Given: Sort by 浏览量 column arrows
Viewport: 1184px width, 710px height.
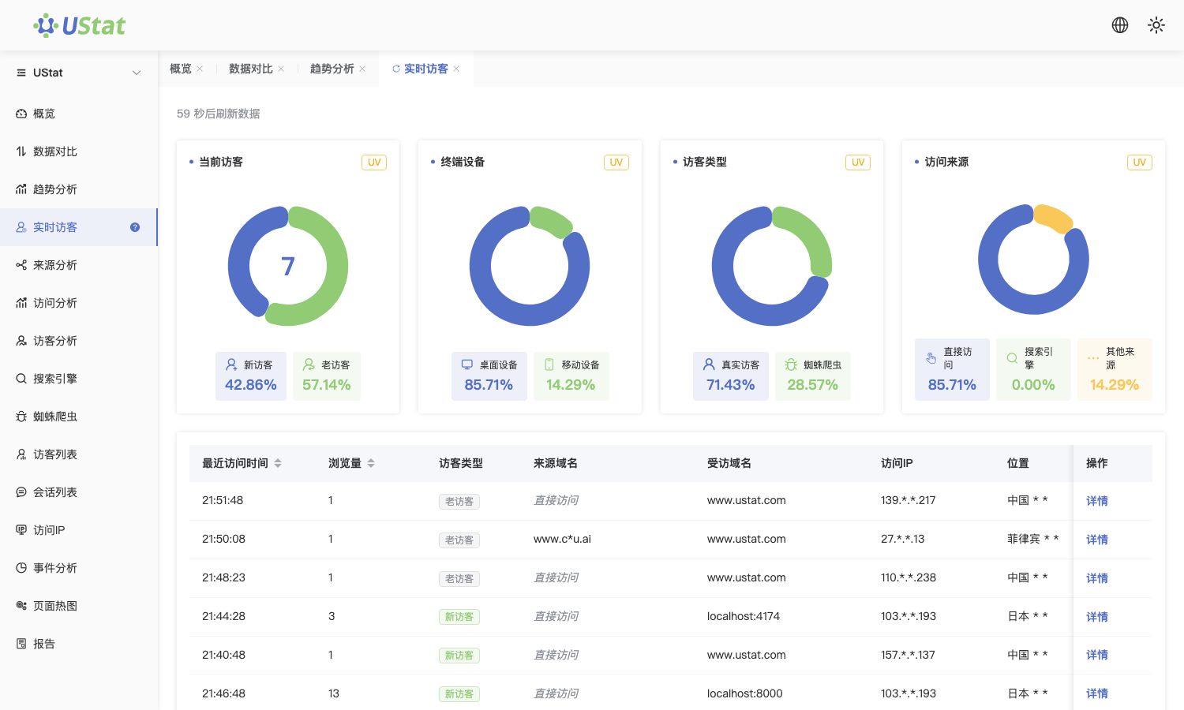Looking at the screenshot, I should (x=371, y=463).
